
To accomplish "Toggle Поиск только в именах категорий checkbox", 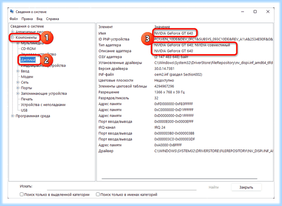I will (x=98, y=194).
